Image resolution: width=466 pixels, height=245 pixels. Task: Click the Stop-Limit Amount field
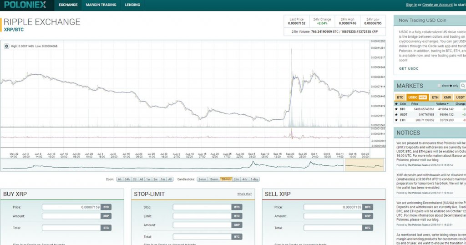pyautogui.click(x=202, y=225)
